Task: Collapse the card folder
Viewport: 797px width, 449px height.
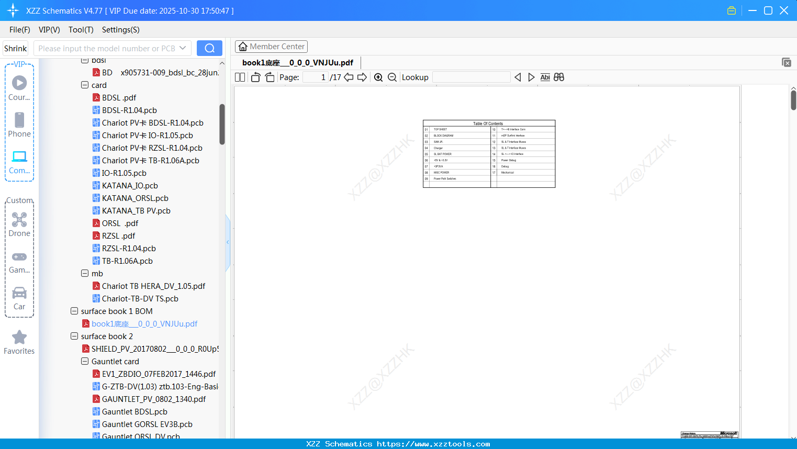Action: [x=85, y=85]
